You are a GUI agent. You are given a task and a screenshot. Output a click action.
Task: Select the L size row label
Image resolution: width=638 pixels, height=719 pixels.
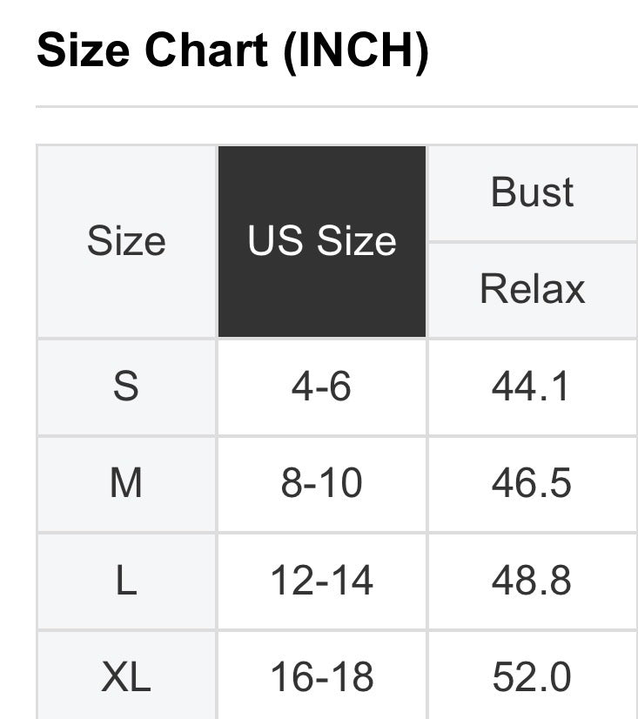click(x=126, y=581)
